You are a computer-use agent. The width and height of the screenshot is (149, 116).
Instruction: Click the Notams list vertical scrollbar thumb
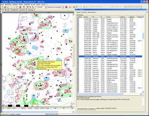coord(143,36)
